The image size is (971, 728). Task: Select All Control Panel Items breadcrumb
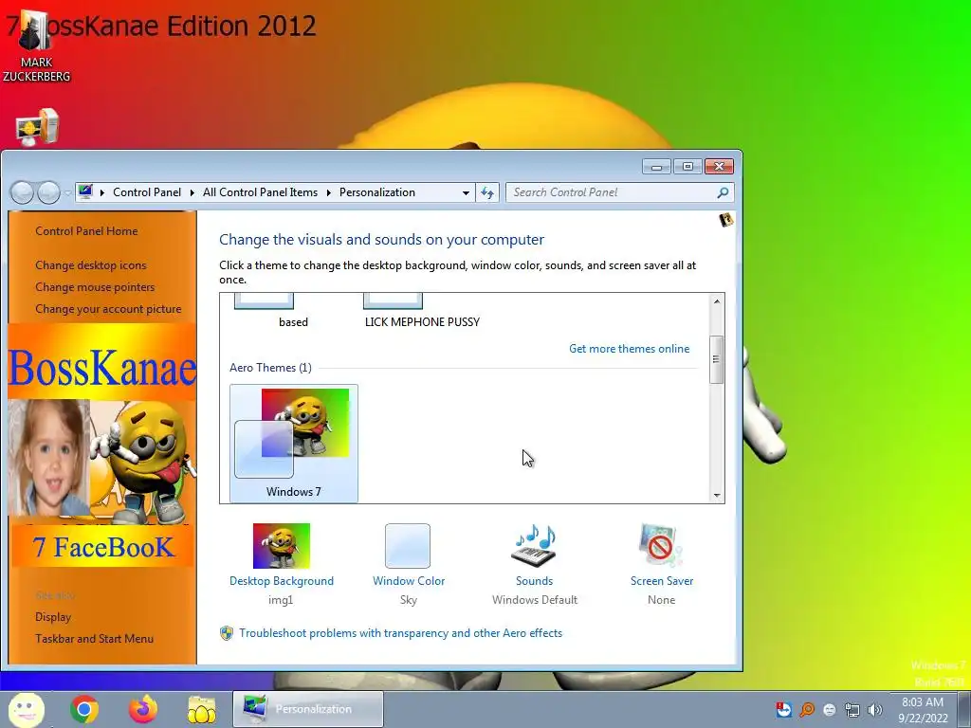pyautogui.click(x=260, y=192)
